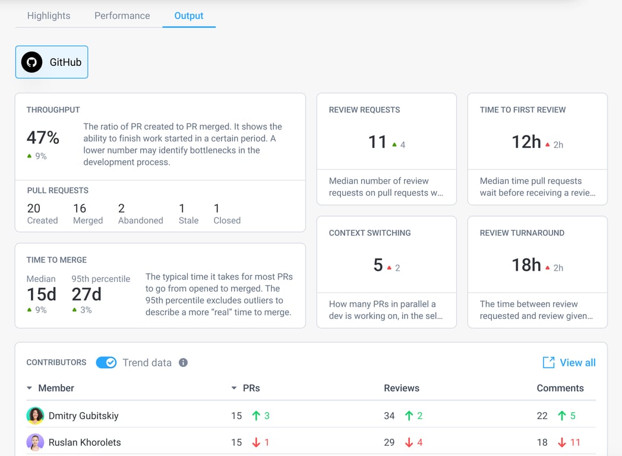Click the green triangle under Throughput 47%
This screenshot has width=622, height=456.
click(x=30, y=156)
